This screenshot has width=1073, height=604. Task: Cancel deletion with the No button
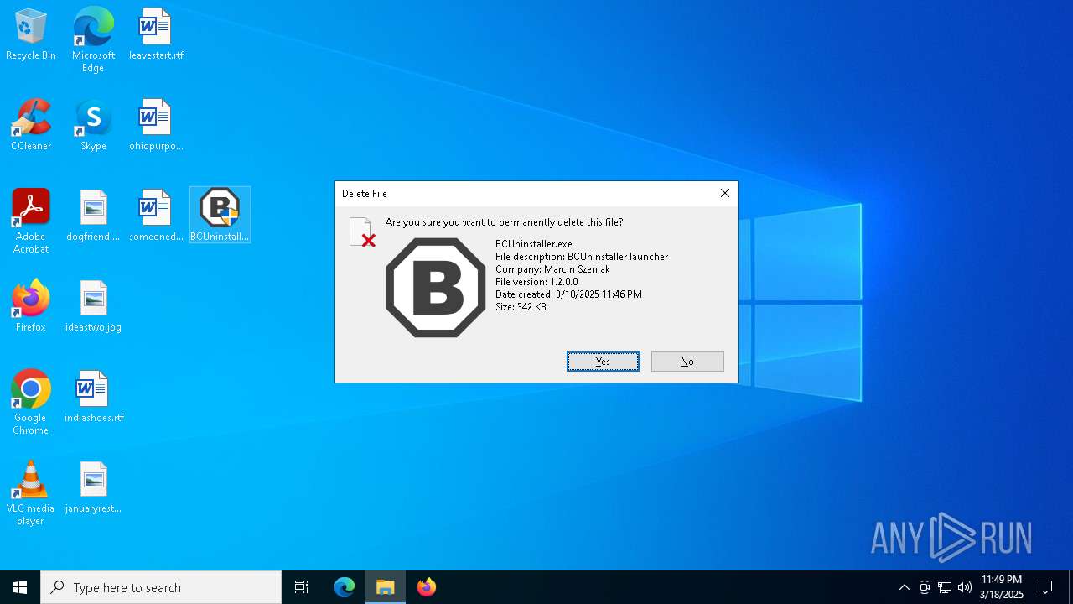[687, 362]
